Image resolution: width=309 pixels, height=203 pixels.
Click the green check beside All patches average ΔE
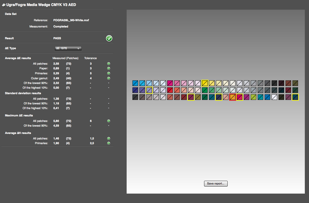pyautogui.click(x=109, y=64)
